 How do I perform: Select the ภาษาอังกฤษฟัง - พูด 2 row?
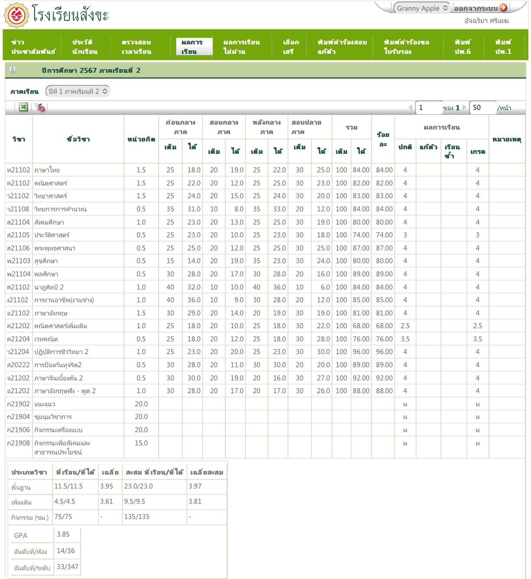point(265,391)
